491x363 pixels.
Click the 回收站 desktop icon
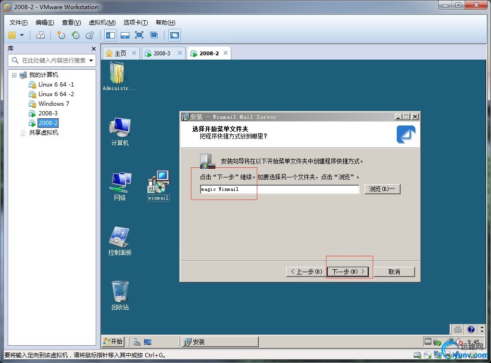(120, 295)
